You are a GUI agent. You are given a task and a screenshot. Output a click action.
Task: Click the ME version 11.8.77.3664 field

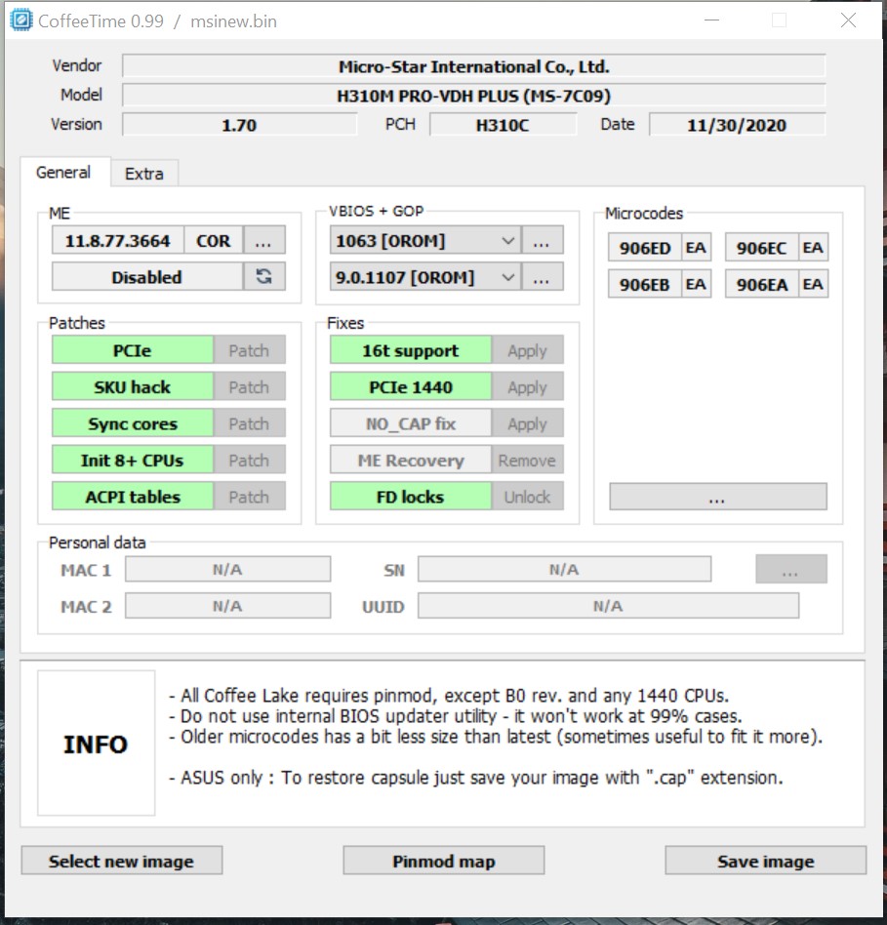117,241
